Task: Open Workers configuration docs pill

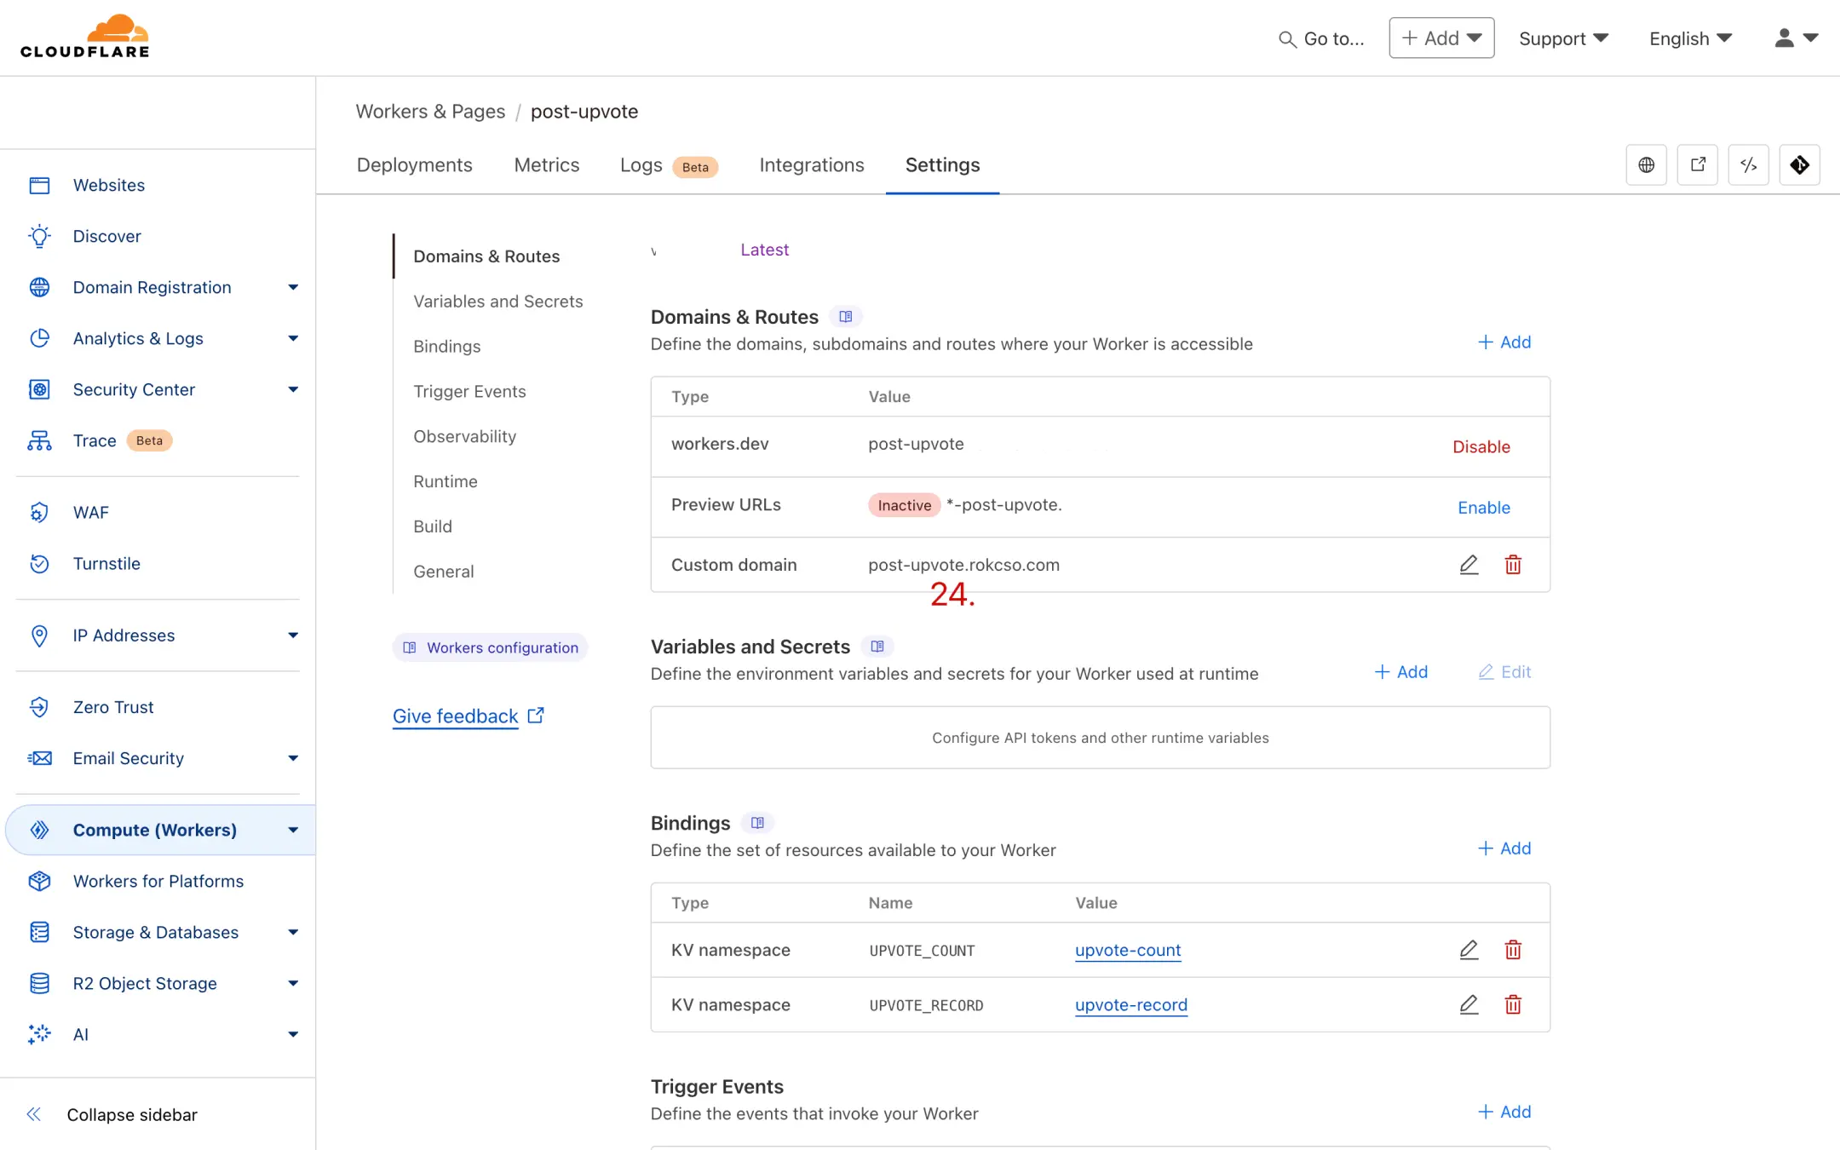Action: [490, 647]
